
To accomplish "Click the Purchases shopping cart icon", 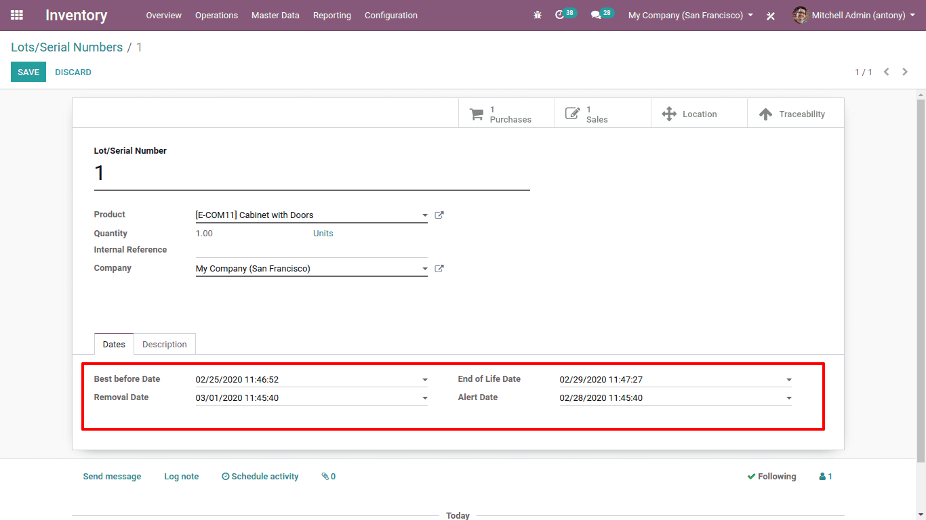I will click(x=477, y=114).
